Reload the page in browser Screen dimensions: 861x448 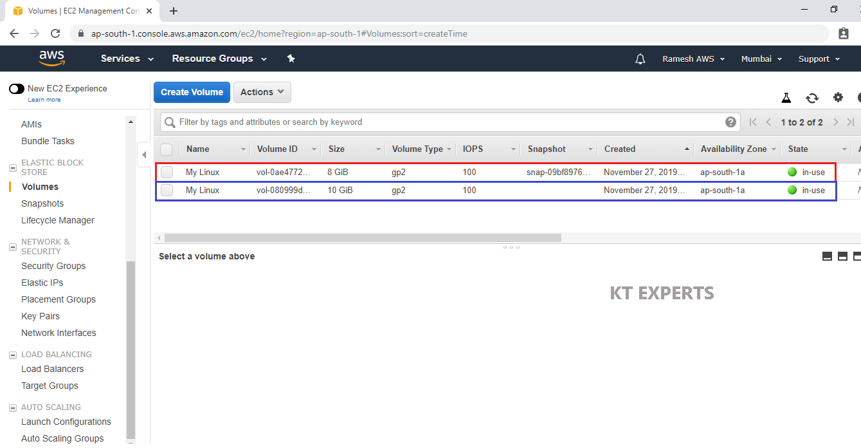(x=55, y=33)
